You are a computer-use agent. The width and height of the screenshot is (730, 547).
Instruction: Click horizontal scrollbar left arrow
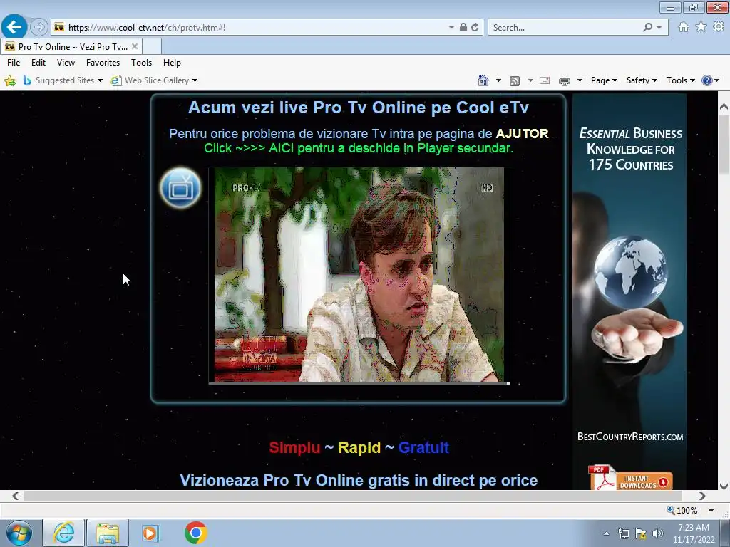pyautogui.click(x=16, y=496)
